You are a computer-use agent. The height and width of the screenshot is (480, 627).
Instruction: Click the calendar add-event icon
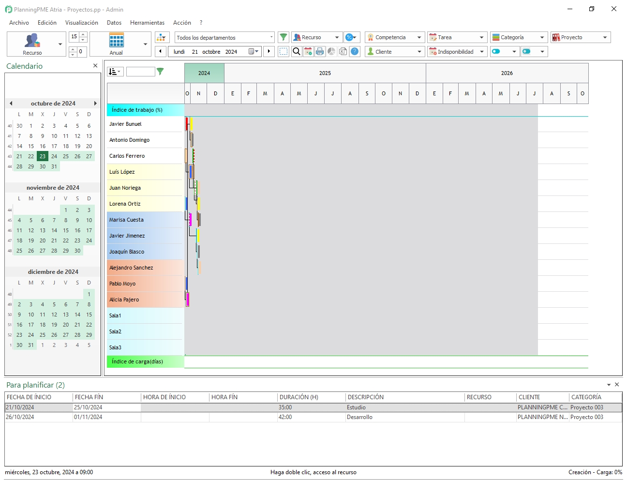[x=308, y=51]
